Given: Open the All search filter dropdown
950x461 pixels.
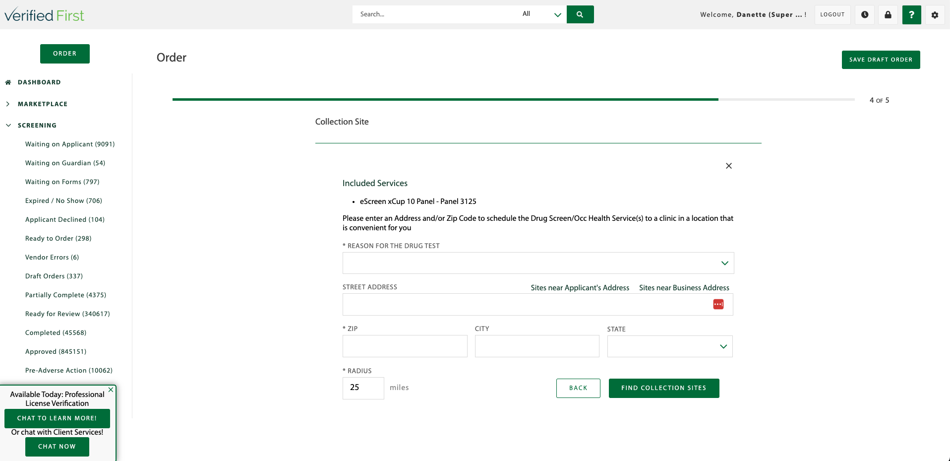Looking at the screenshot, I should click(557, 14).
